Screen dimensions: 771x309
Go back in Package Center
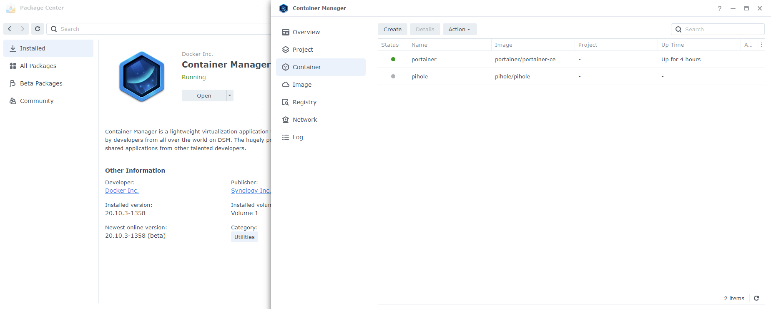click(x=10, y=29)
